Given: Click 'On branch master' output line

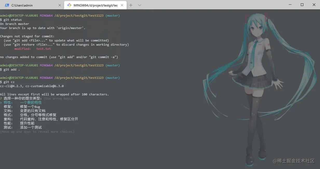Looking at the screenshot, I should [15, 24].
